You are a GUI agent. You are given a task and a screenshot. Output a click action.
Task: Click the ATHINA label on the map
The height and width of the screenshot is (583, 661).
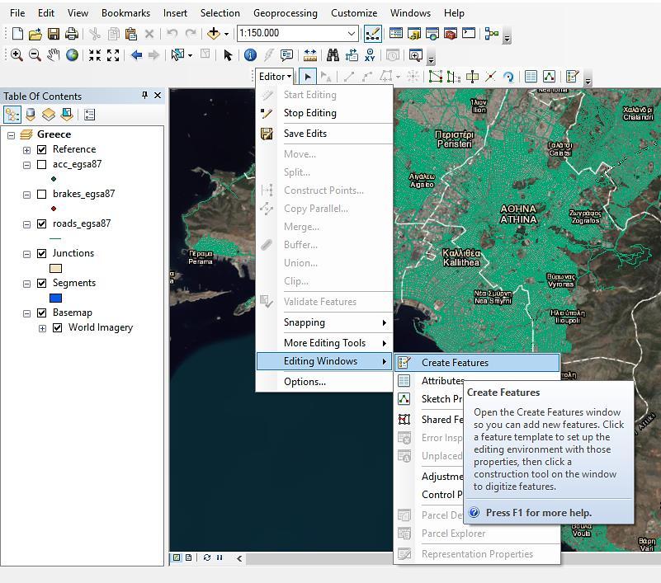(x=518, y=219)
